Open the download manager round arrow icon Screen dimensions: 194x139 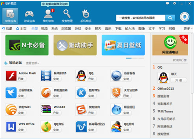[185, 17]
